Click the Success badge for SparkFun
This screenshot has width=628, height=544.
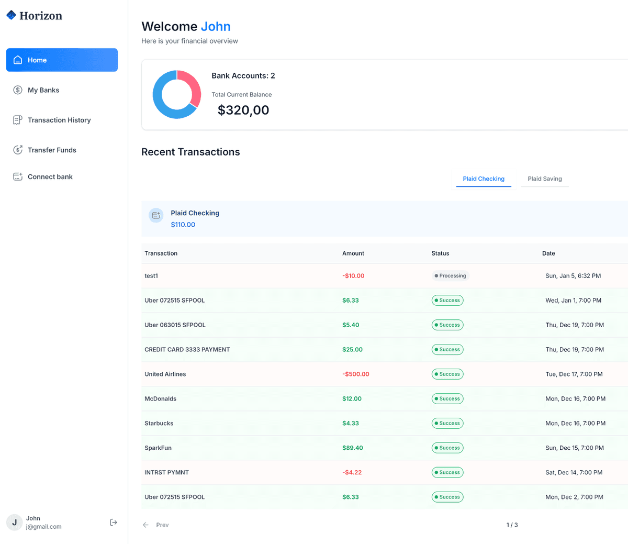tap(447, 448)
